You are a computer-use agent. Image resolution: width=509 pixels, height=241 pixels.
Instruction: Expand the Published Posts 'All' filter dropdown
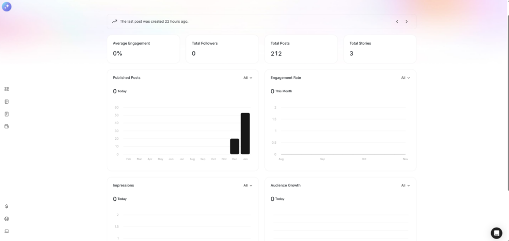pos(248,78)
